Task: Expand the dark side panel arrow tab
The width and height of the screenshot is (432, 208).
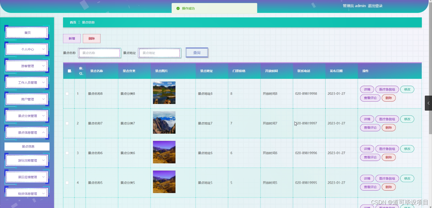Action: [x=428, y=103]
